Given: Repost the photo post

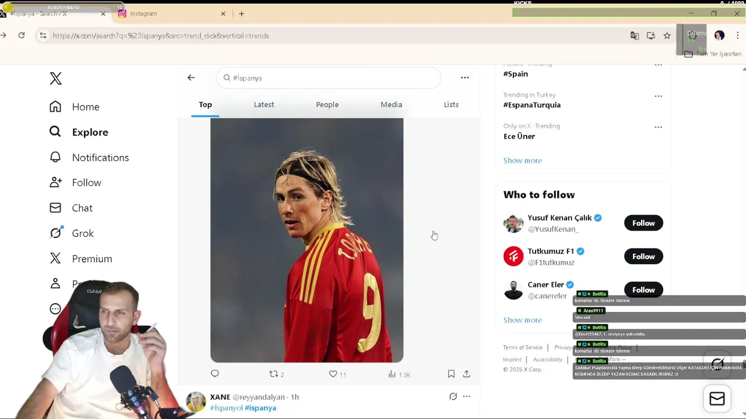Looking at the screenshot, I should [276, 374].
